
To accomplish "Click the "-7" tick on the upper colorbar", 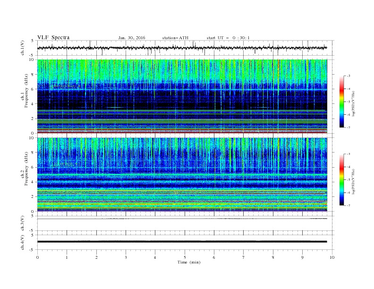I will click(348, 127).
